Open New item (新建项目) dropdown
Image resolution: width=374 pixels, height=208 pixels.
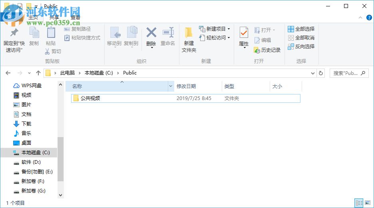click(215, 29)
